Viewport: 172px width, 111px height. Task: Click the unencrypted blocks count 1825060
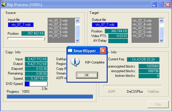[x=149, y=66]
